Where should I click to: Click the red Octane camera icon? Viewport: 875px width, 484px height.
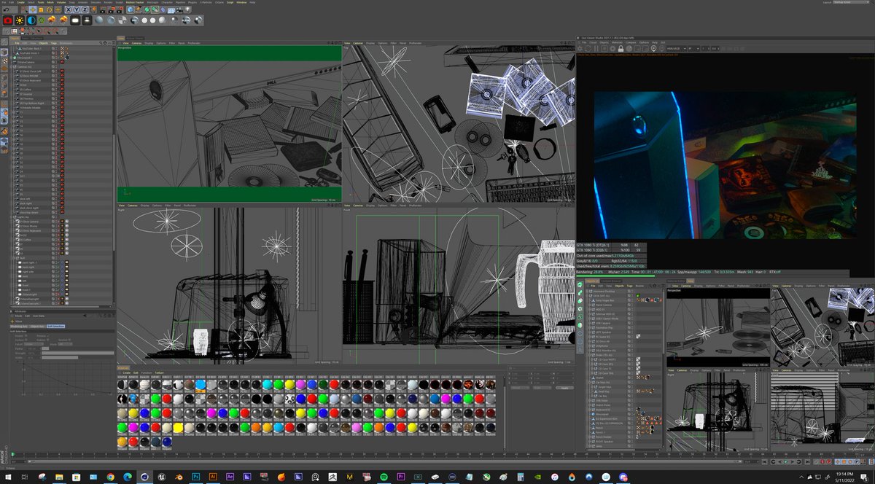click(8, 20)
